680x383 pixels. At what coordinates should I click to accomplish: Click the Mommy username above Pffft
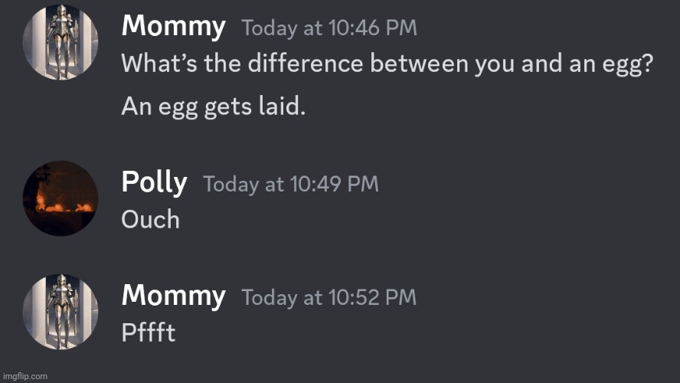click(x=174, y=296)
